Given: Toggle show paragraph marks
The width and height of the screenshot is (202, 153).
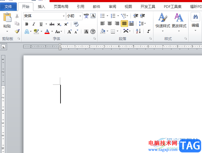Looking at the screenshot, I should coord(149,31).
